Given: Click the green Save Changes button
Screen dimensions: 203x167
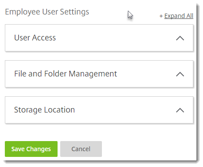Looking at the screenshot, I should point(31,149).
